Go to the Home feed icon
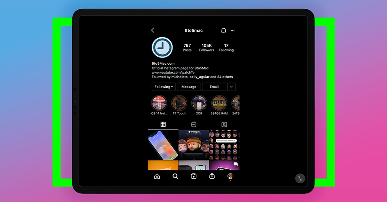Image resolution: width=387 pixels, height=202 pixels. point(157,176)
